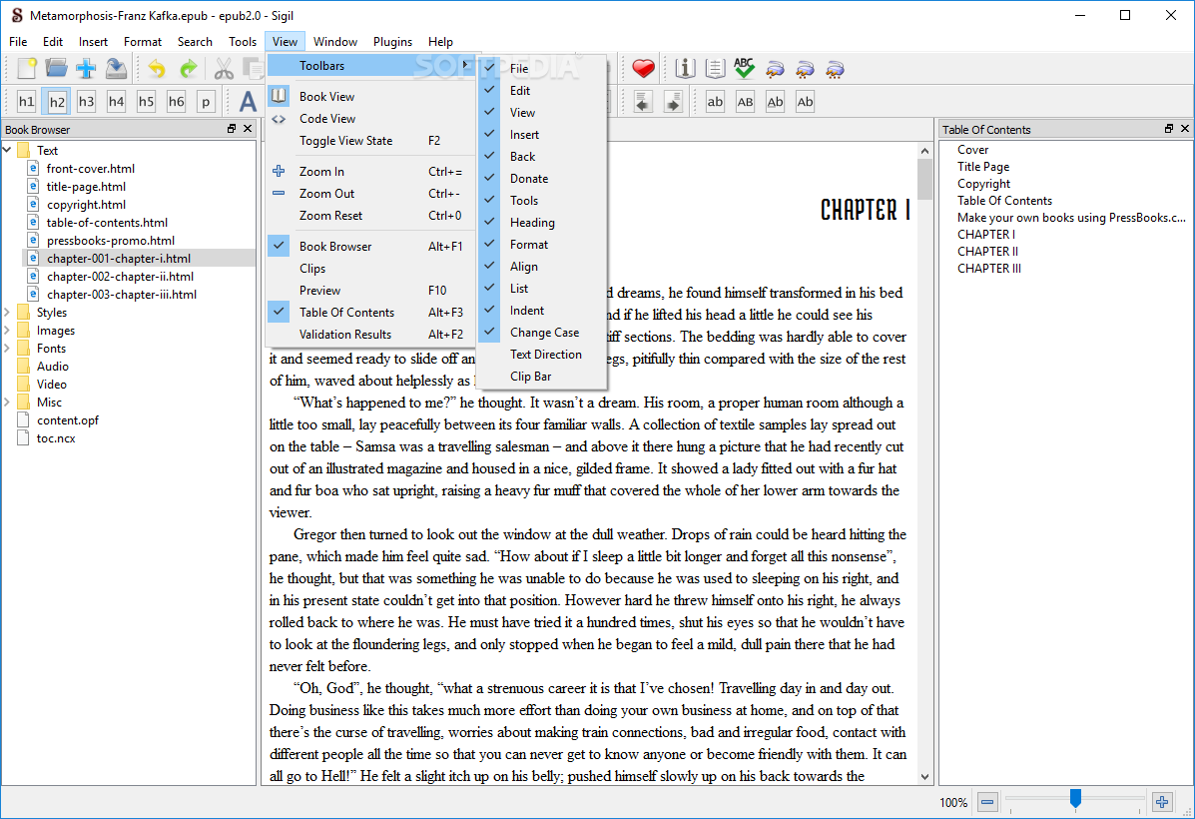Cut selection with scissors icon
The height and width of the screenshot is (819, 1195).
click(x=224, y=69)
